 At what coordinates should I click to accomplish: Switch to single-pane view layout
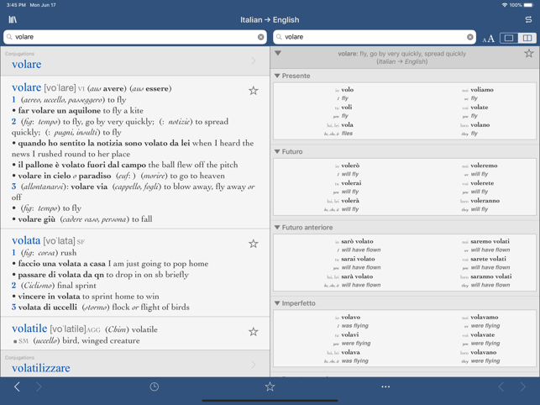(508, 38)
